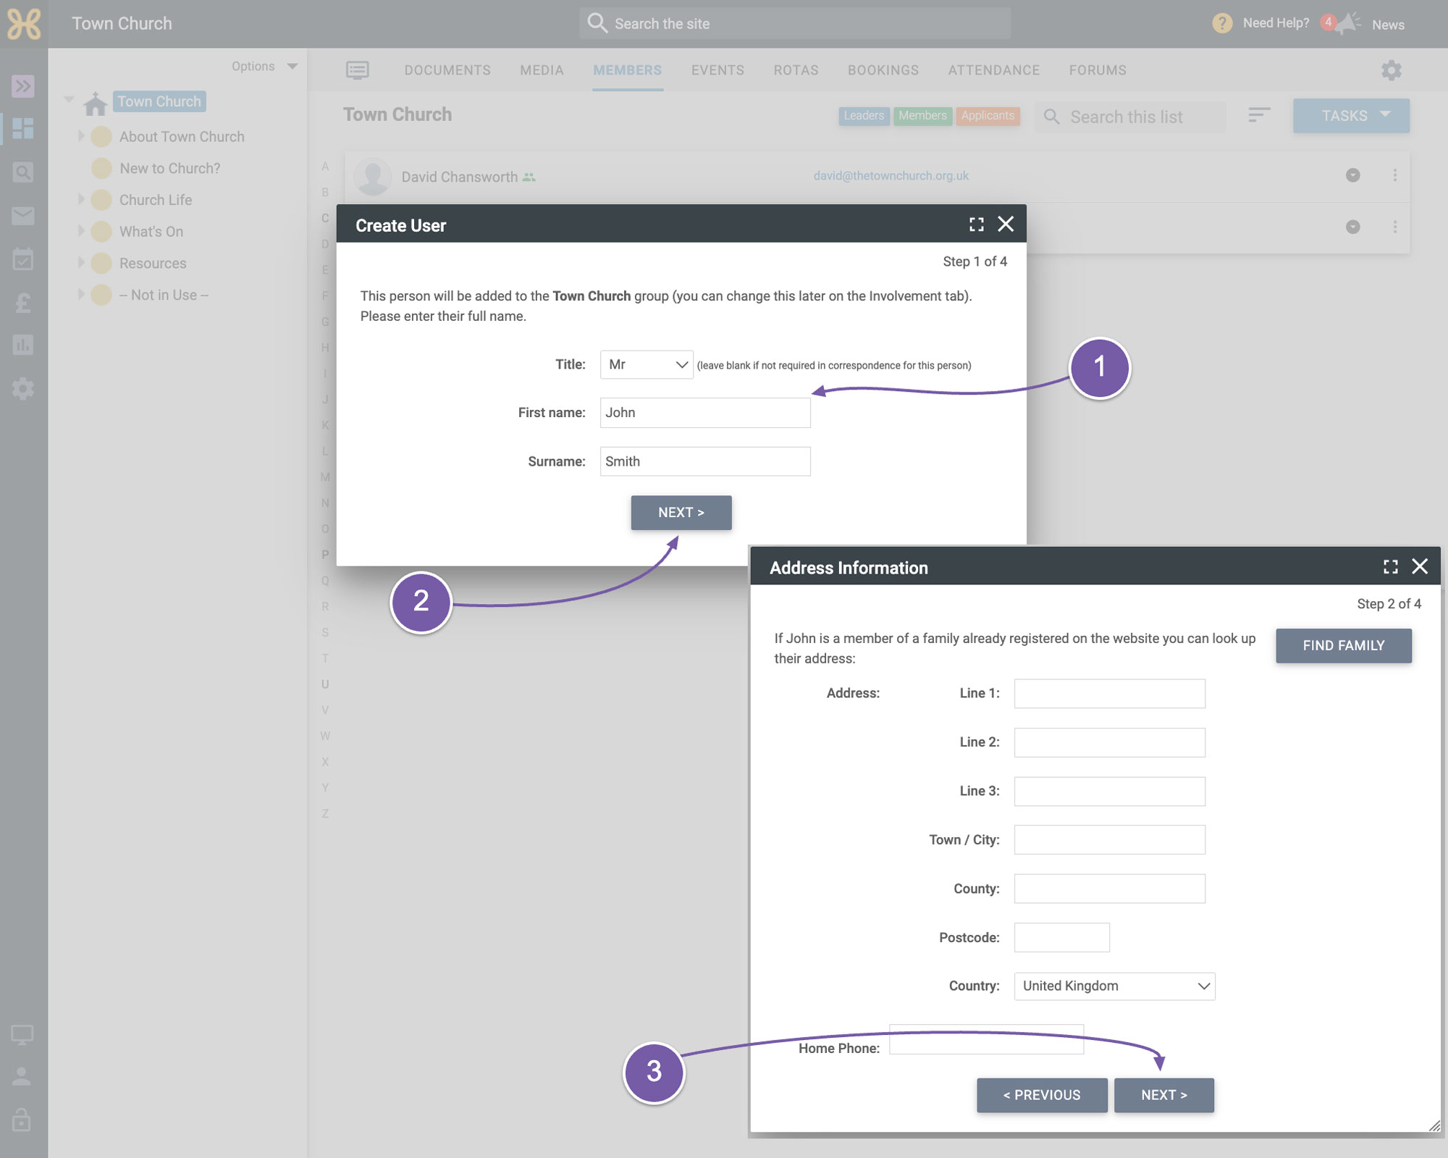Open the News megaphone notification icon
This screenshot has width=1448, height=1158.
pos(1348,24)
